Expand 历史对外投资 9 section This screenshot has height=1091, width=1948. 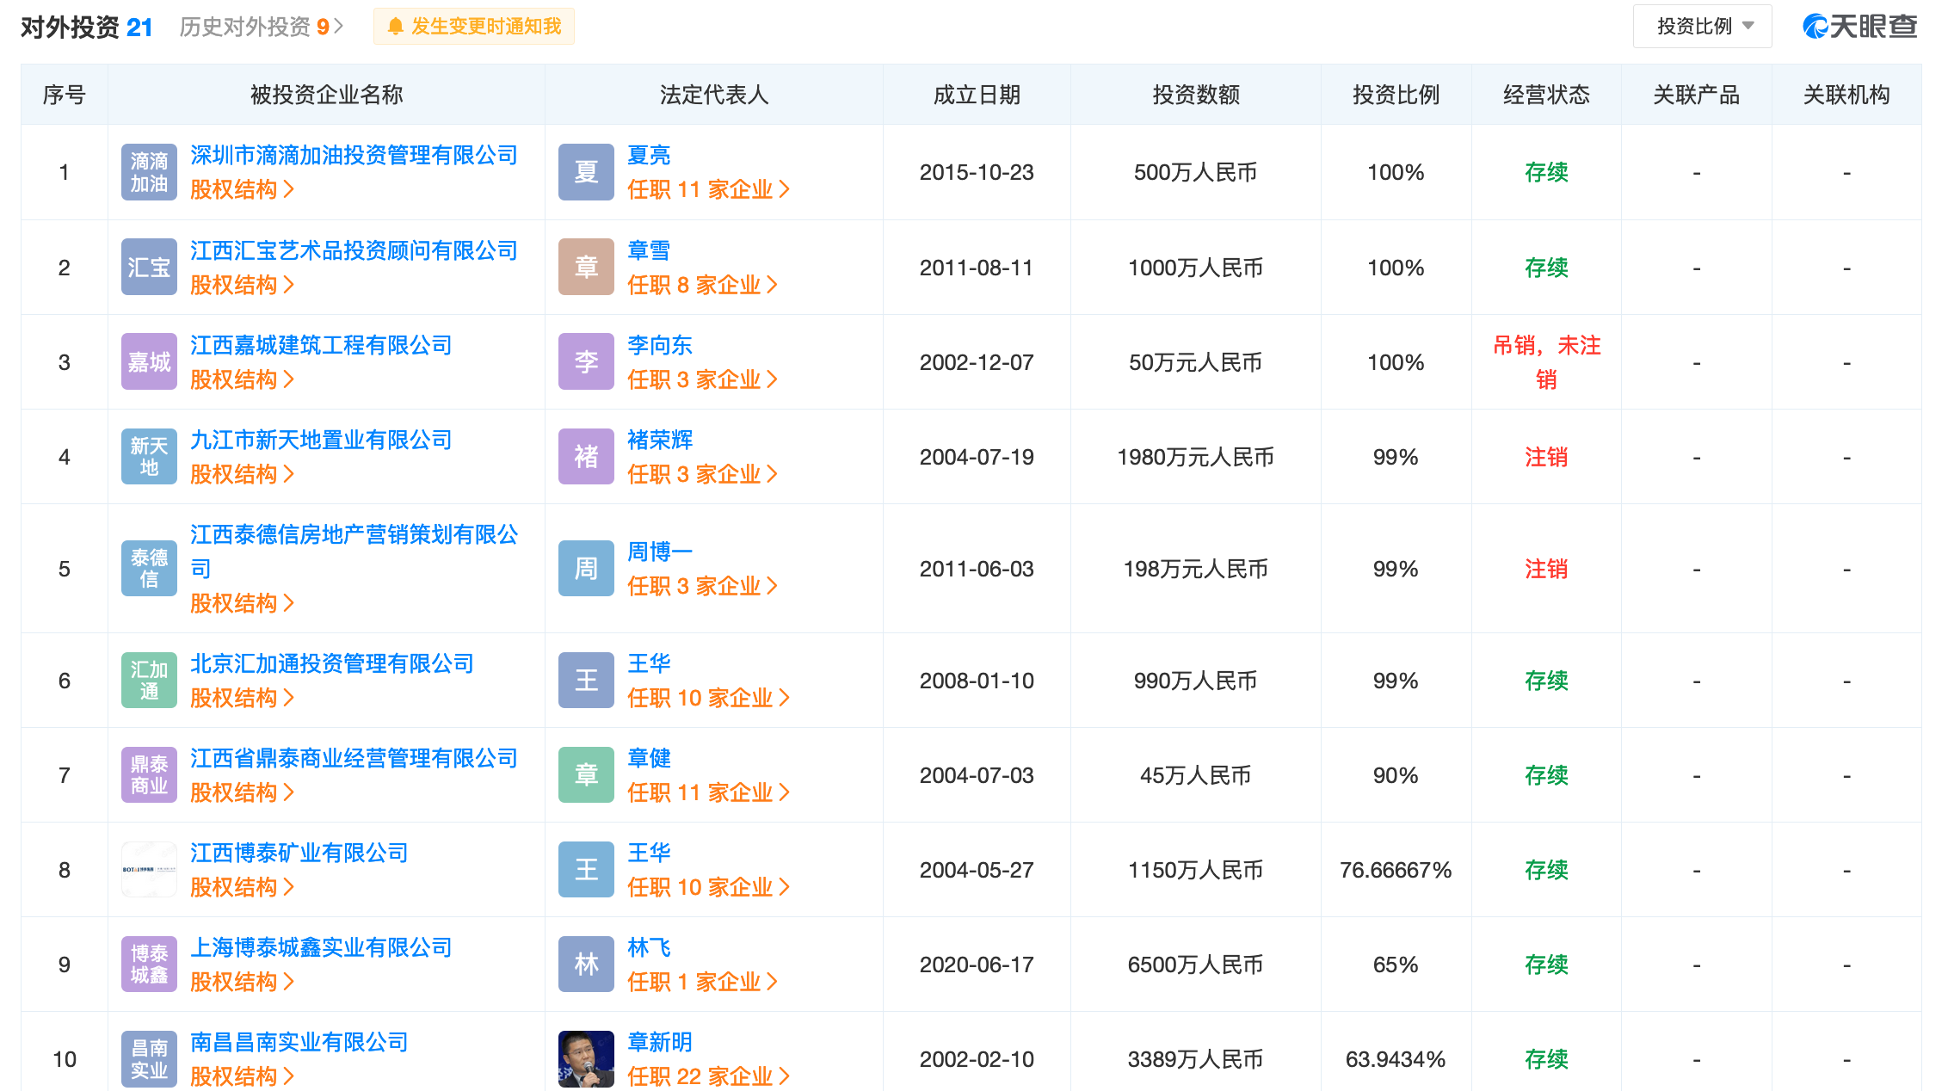[x=261, y=27]
